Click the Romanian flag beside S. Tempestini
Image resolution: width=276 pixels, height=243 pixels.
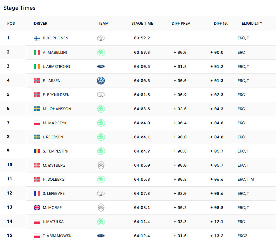tap(37, 151)
